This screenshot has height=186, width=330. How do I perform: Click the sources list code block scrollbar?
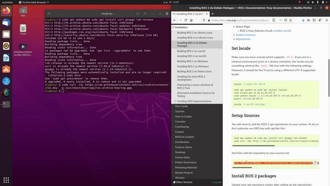point(242,167)
